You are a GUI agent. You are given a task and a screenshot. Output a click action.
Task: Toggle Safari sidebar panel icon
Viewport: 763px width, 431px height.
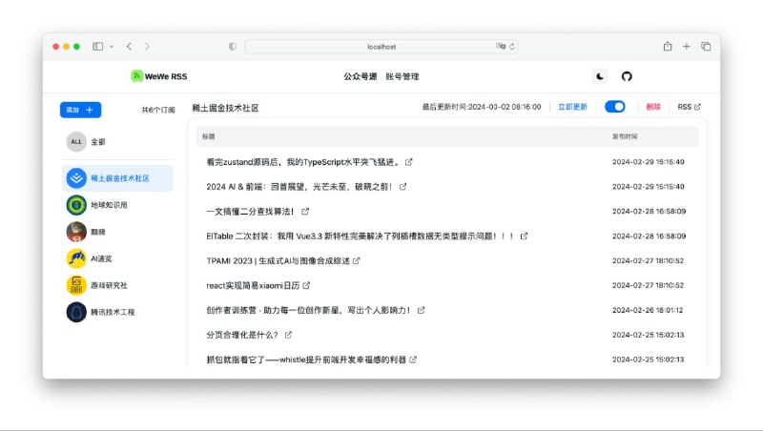click(98, 46)
